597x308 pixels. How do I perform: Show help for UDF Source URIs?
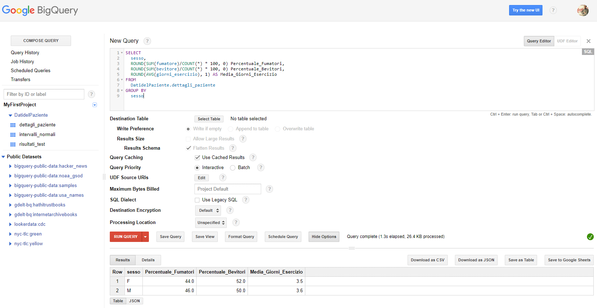click(223, 177)
